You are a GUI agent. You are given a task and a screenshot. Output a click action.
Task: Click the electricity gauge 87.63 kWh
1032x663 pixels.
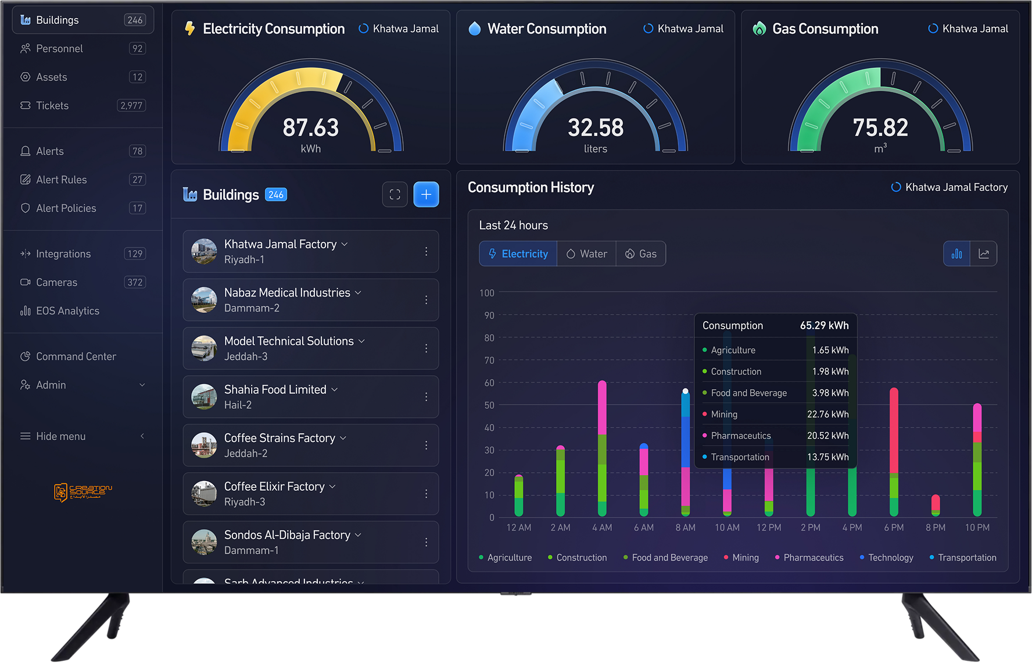311,106
